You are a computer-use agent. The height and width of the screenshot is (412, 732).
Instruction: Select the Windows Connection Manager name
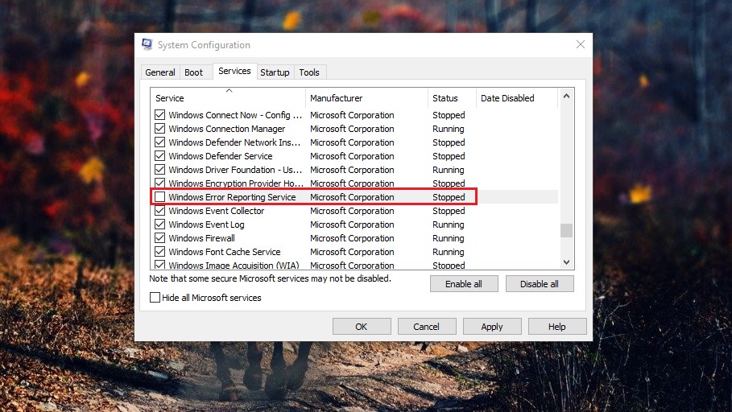227,128
